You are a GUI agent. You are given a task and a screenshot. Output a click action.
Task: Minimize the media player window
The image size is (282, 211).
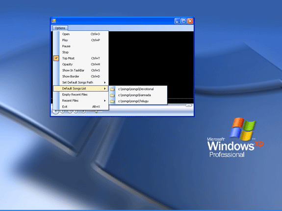pos(178,21)
